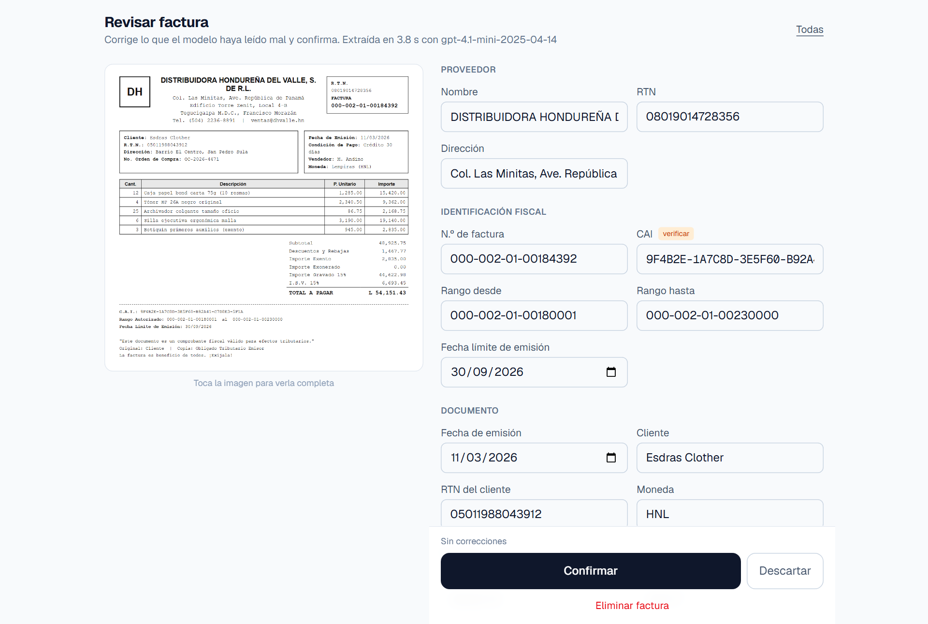
Task: Edit the Rango hasta field
Action: [730, 315]
